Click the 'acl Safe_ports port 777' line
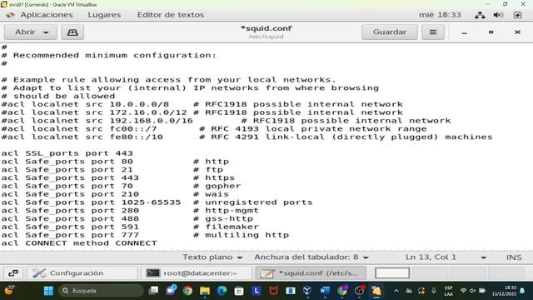 [70, 235]
